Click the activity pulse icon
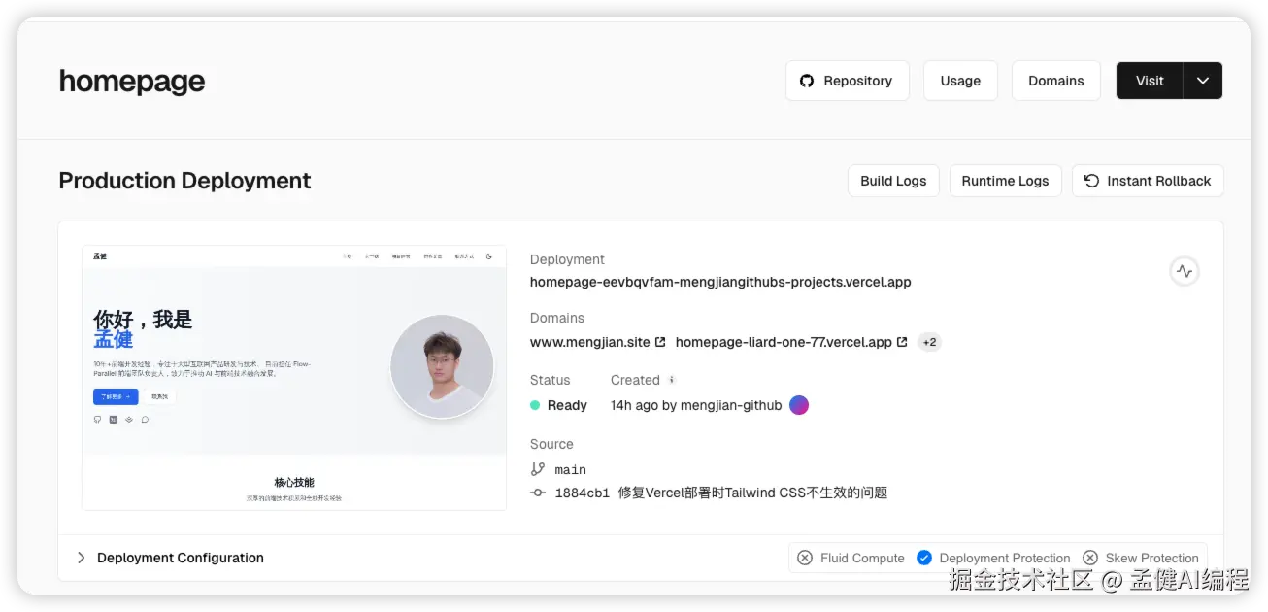The height and width of the screenshot is (612, 1268). tap(1184, 272)
